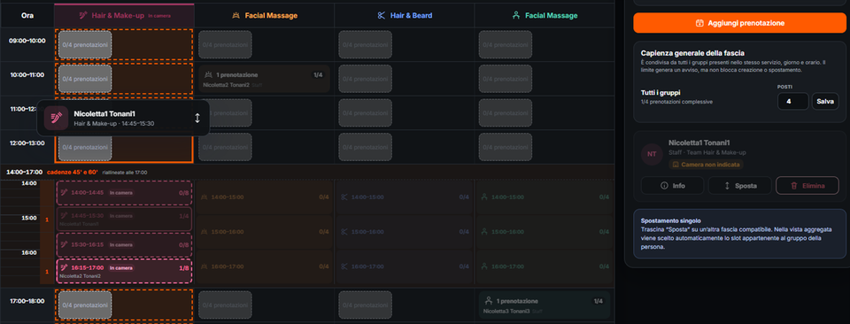Click the Aggiungi prenotazione button
Image resolution: width=850 pixels, height=324 pixels.
tap(739, 23)
